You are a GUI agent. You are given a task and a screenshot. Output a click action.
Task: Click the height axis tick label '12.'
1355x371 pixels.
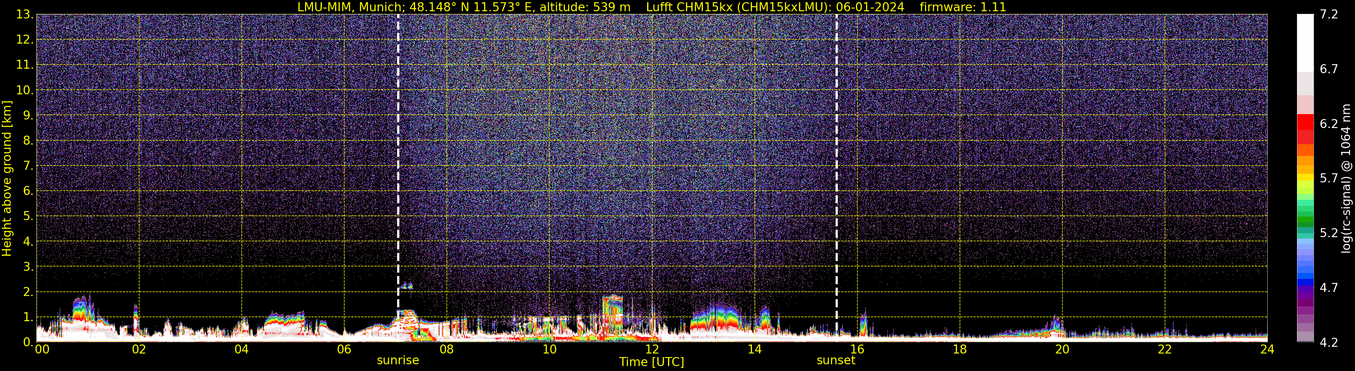tap(25, 40)
